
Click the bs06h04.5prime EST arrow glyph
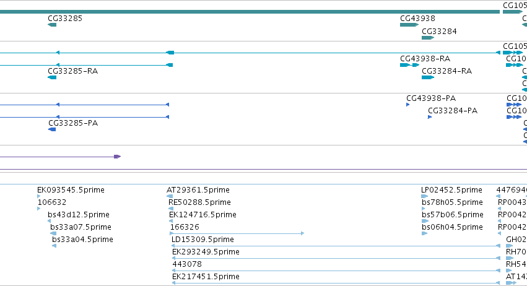[424, 233]
